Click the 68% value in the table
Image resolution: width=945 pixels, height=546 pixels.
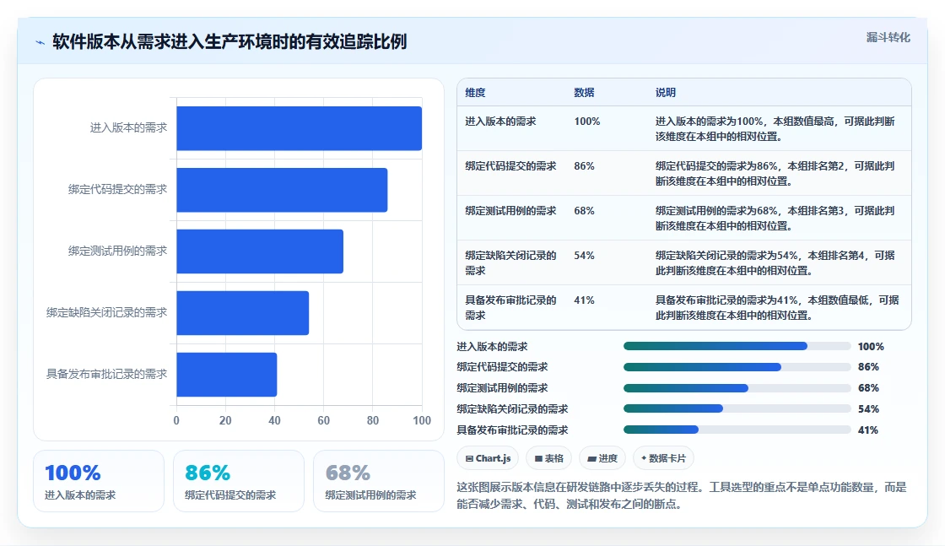pos(584,210)
